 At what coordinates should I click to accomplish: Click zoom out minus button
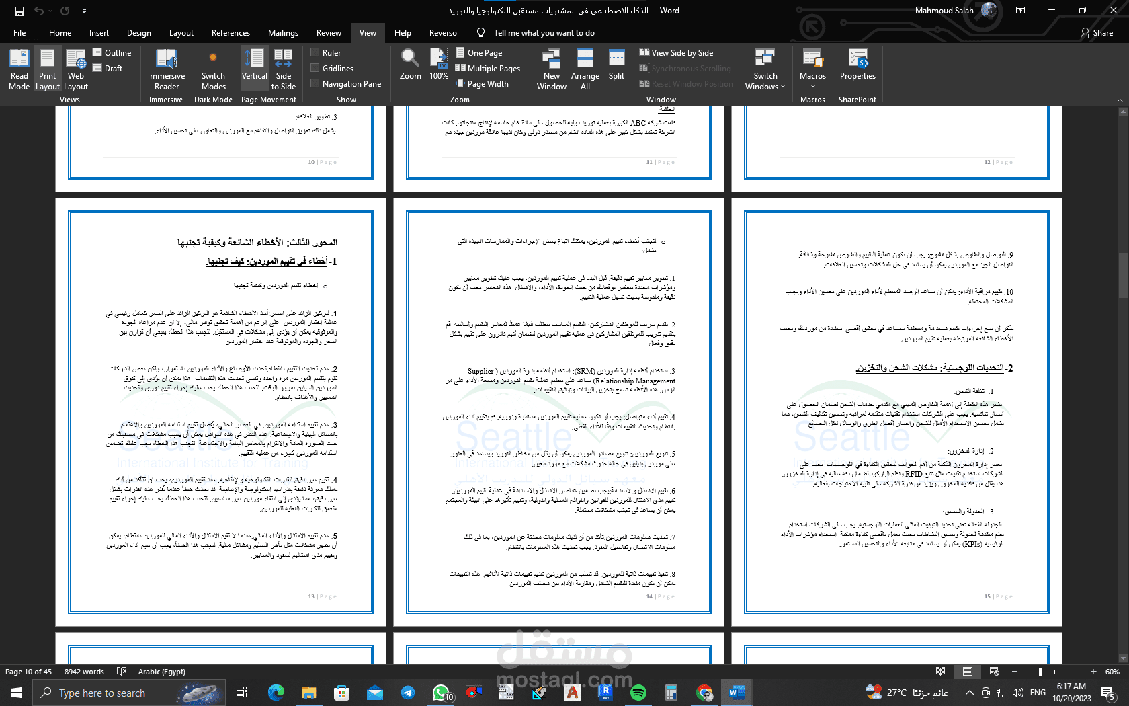tap(1015, 671)
